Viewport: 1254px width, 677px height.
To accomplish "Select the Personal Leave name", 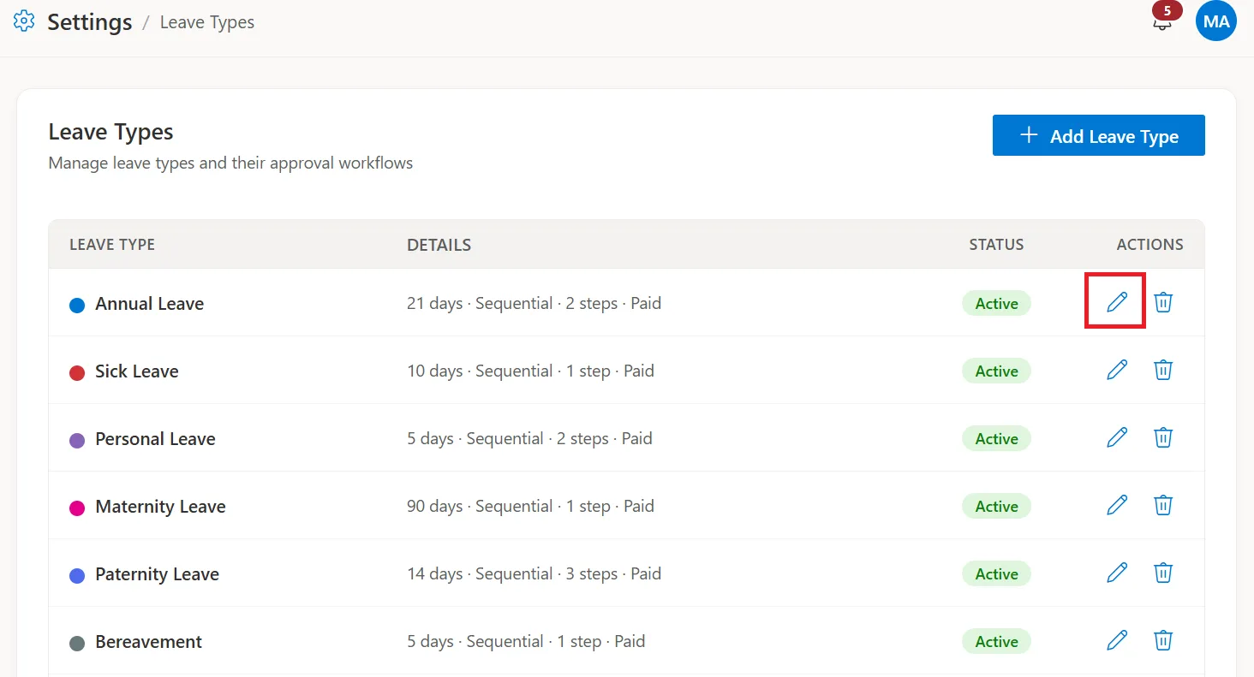I will 155,439.
